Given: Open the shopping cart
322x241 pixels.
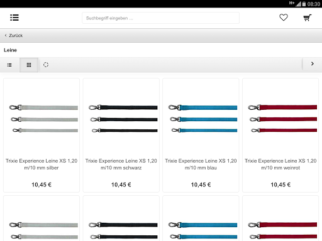Looking at the screenshot, I should pos(307,18).
